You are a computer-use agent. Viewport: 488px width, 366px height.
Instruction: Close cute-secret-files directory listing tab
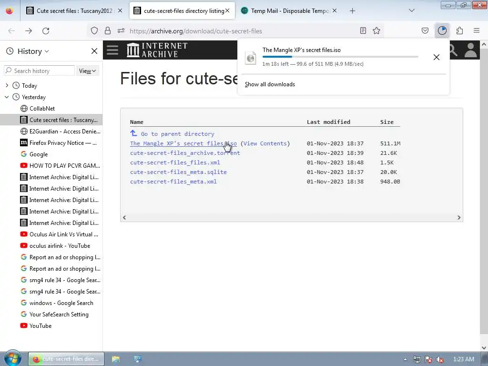pos(227,11)
